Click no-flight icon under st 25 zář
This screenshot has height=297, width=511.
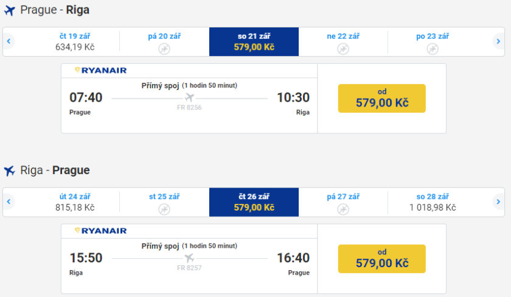[x=164, y=209]
